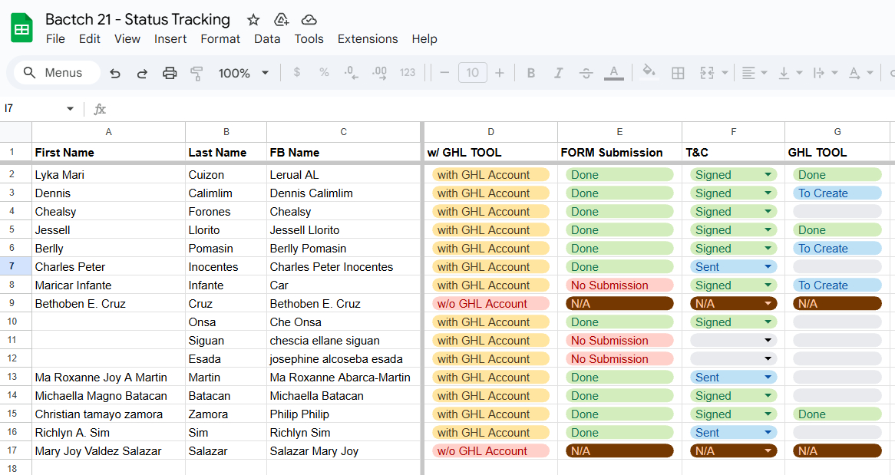Click the Fill color bucket icon

649,72
